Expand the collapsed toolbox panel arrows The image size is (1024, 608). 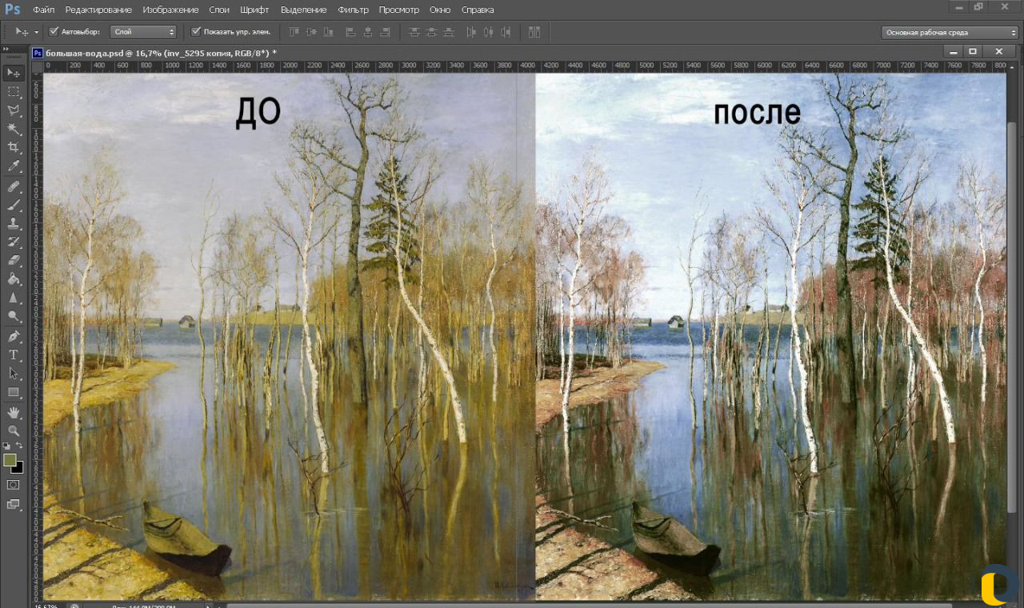[6, 49]
